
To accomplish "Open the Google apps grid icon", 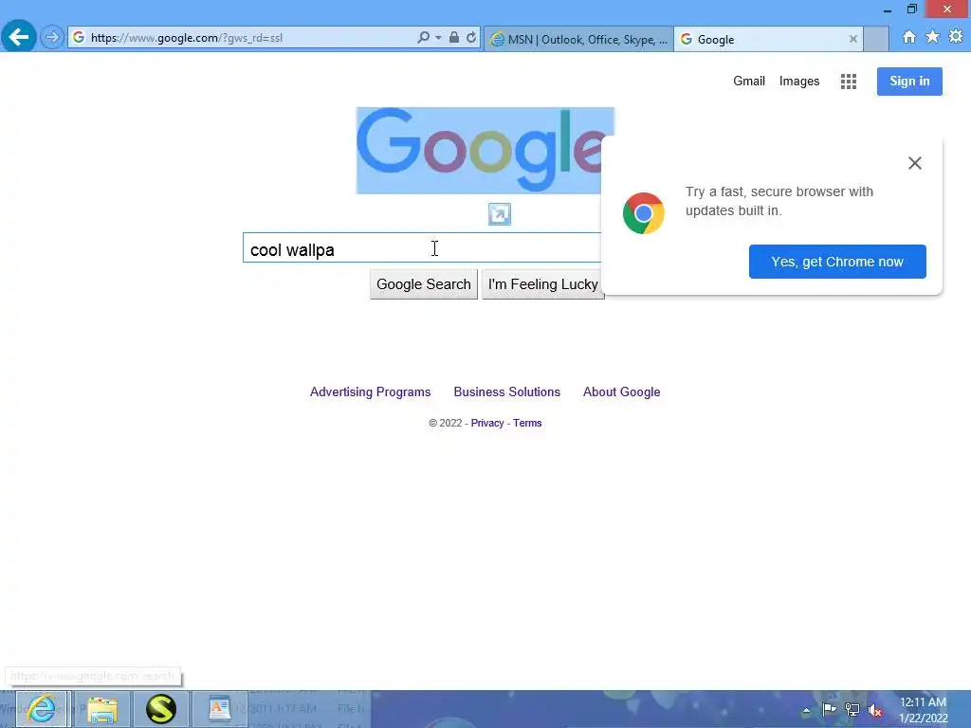I will 849,82.
